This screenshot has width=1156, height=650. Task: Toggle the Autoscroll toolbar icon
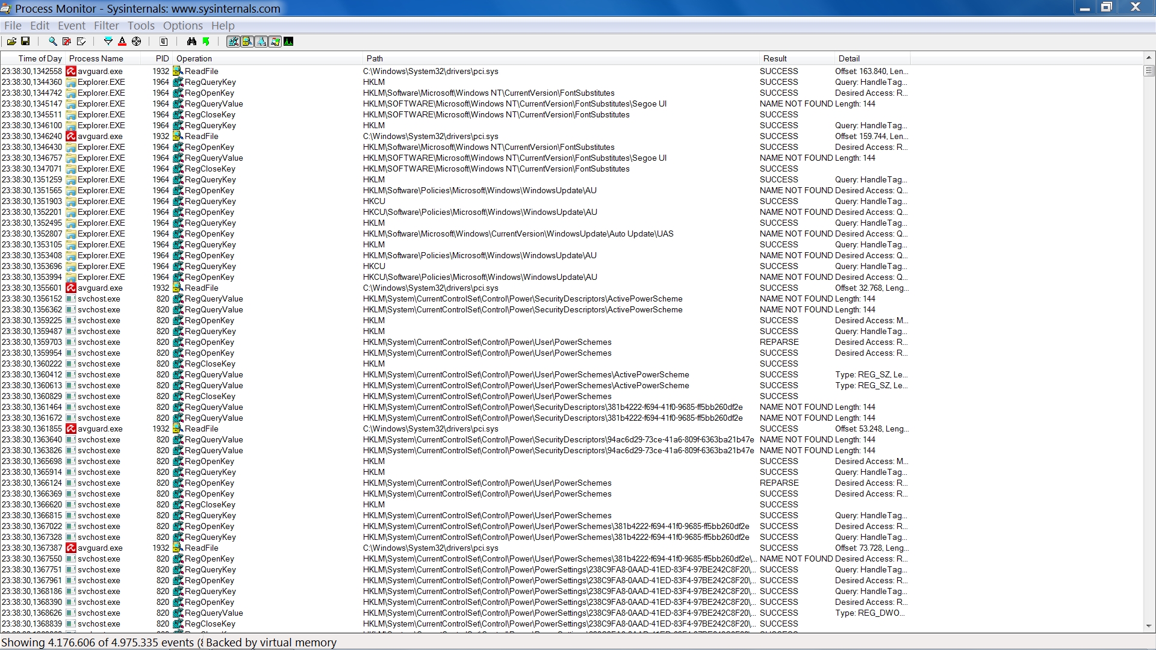click(x=67, y=42)
